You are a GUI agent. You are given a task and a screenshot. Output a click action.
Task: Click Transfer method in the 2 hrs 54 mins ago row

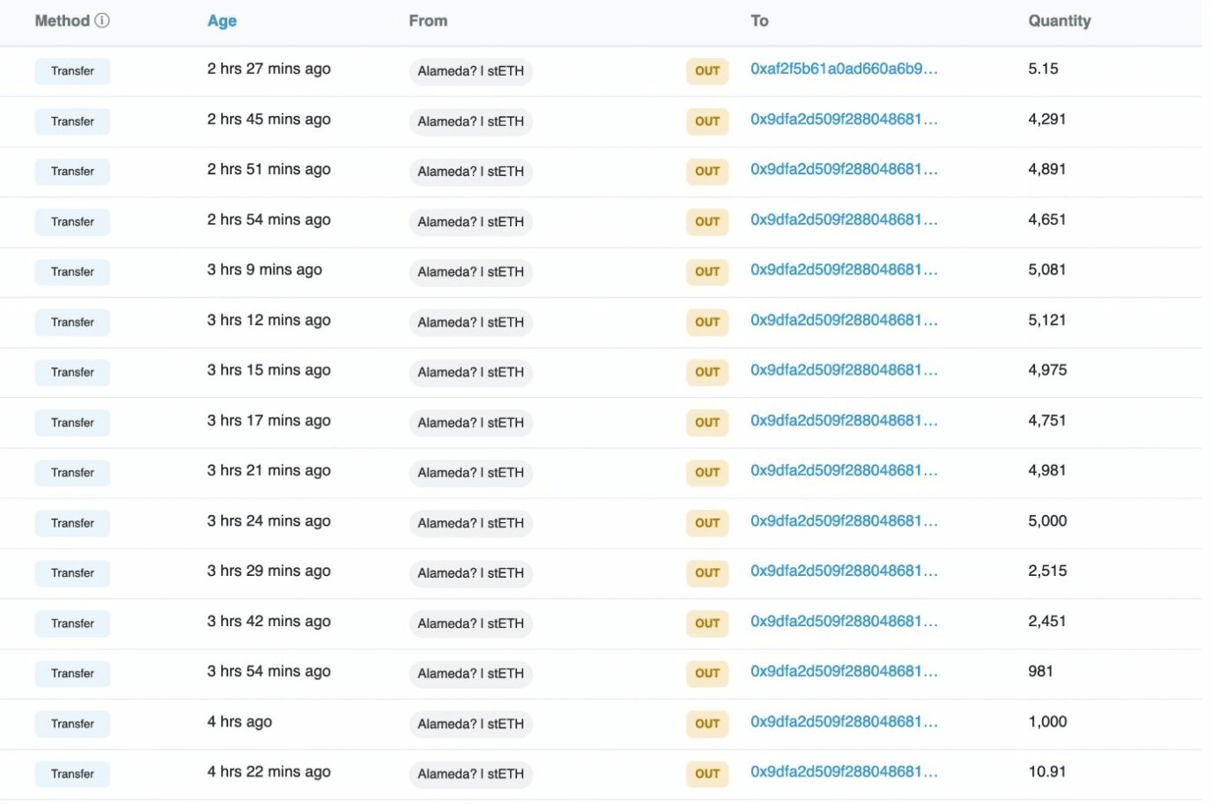tap(72, 222)
